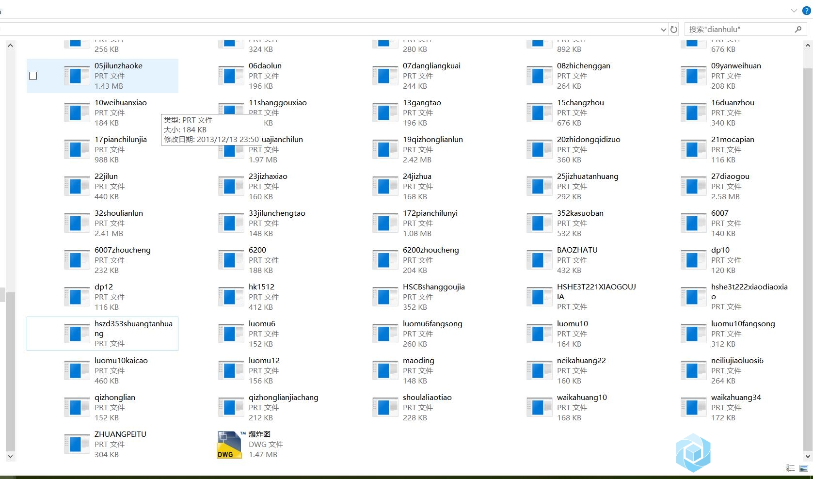
Task: Select the 10weihuanxiao file icon
Action: coord(77,112)
